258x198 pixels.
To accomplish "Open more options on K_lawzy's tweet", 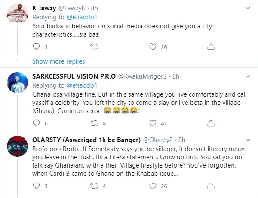I will coord(248,8).
